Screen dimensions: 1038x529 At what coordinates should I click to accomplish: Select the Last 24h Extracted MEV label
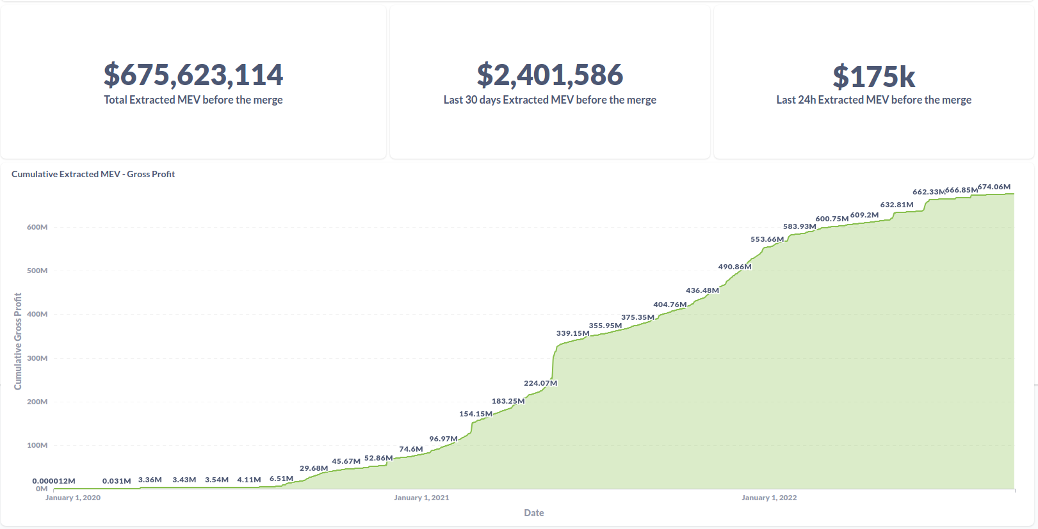pyautogui.click(x=873, y=100)
